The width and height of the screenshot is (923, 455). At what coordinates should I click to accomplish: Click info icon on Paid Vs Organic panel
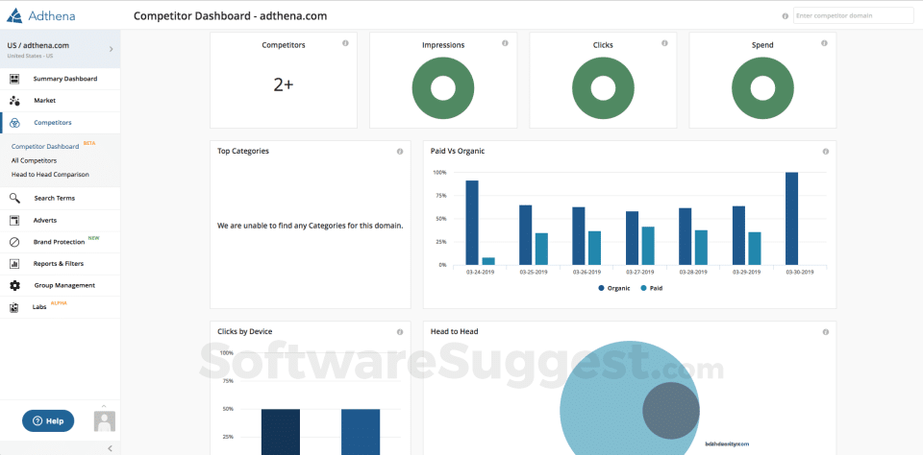point(825,152)
